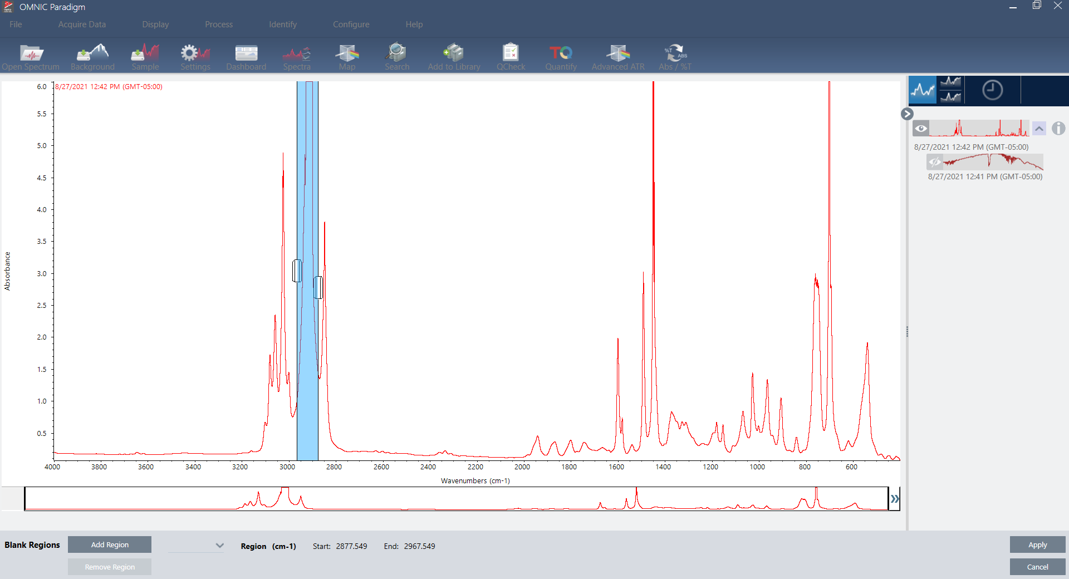
Task: Open the Quantify tool icon
Action: pos(561,53)
